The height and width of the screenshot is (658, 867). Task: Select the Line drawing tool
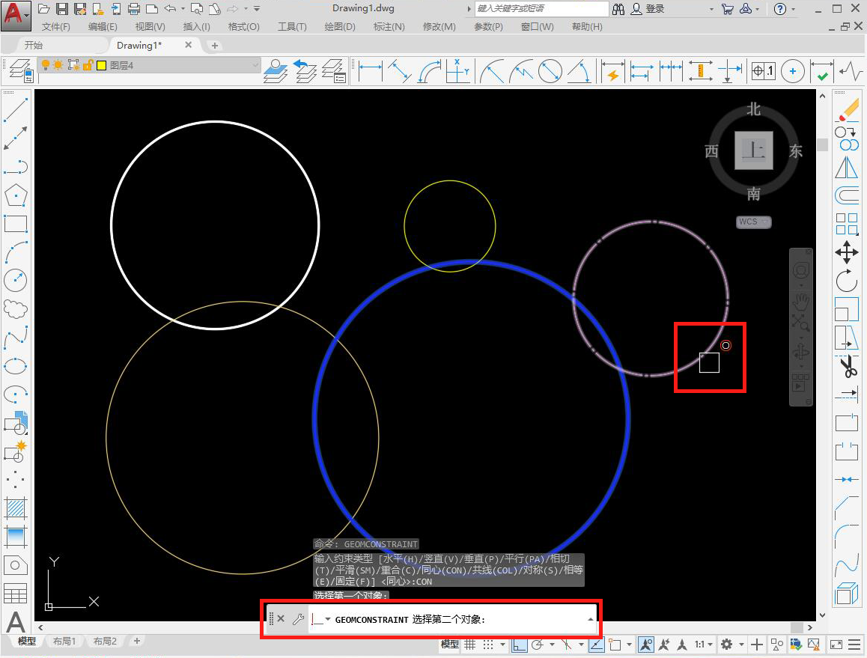[x=16, y=110]
